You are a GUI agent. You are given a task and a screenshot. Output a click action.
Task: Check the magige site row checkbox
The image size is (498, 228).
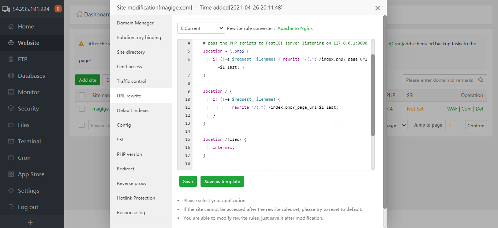point(82,109)
